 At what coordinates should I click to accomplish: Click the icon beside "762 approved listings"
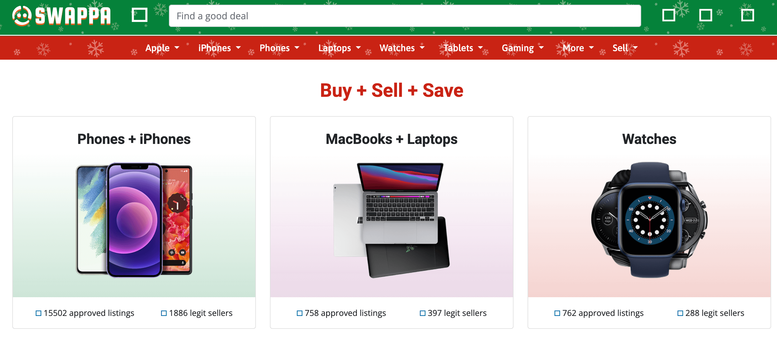tap(557, 313)
